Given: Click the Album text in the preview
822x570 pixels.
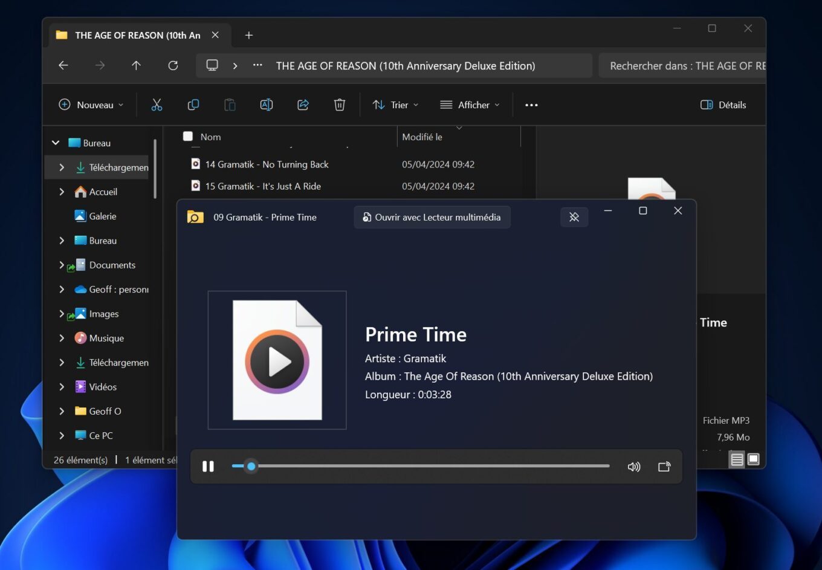Looking at the screenshot, I should pyautogui.click(x=509, y=376).
